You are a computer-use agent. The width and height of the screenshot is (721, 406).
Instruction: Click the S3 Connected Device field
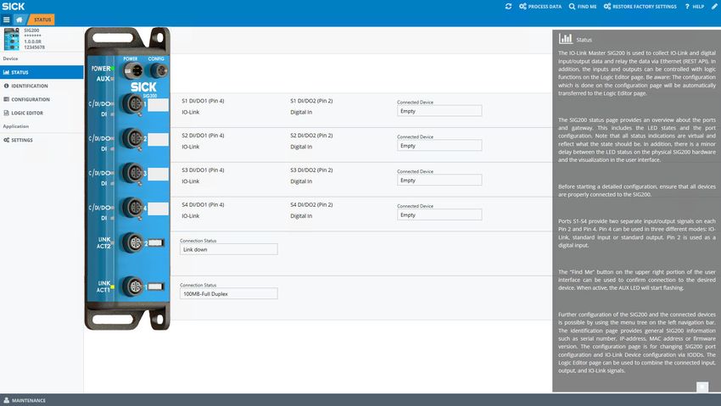(x=439, y=180)
